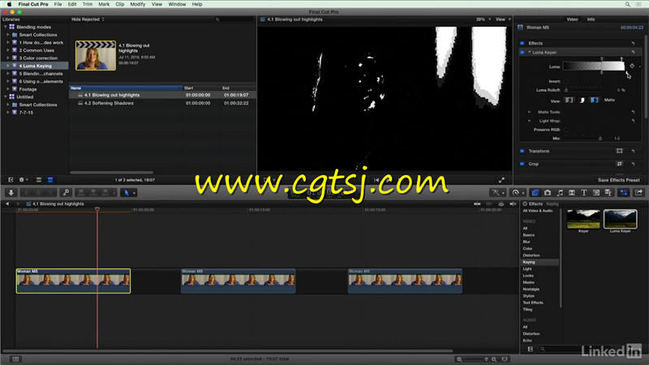Adjust the Luma gradient control

click(594, 67)
